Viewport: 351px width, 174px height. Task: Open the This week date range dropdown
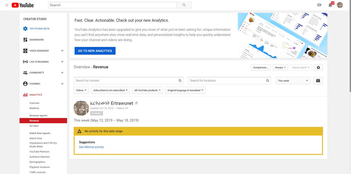tap(293, 81)
